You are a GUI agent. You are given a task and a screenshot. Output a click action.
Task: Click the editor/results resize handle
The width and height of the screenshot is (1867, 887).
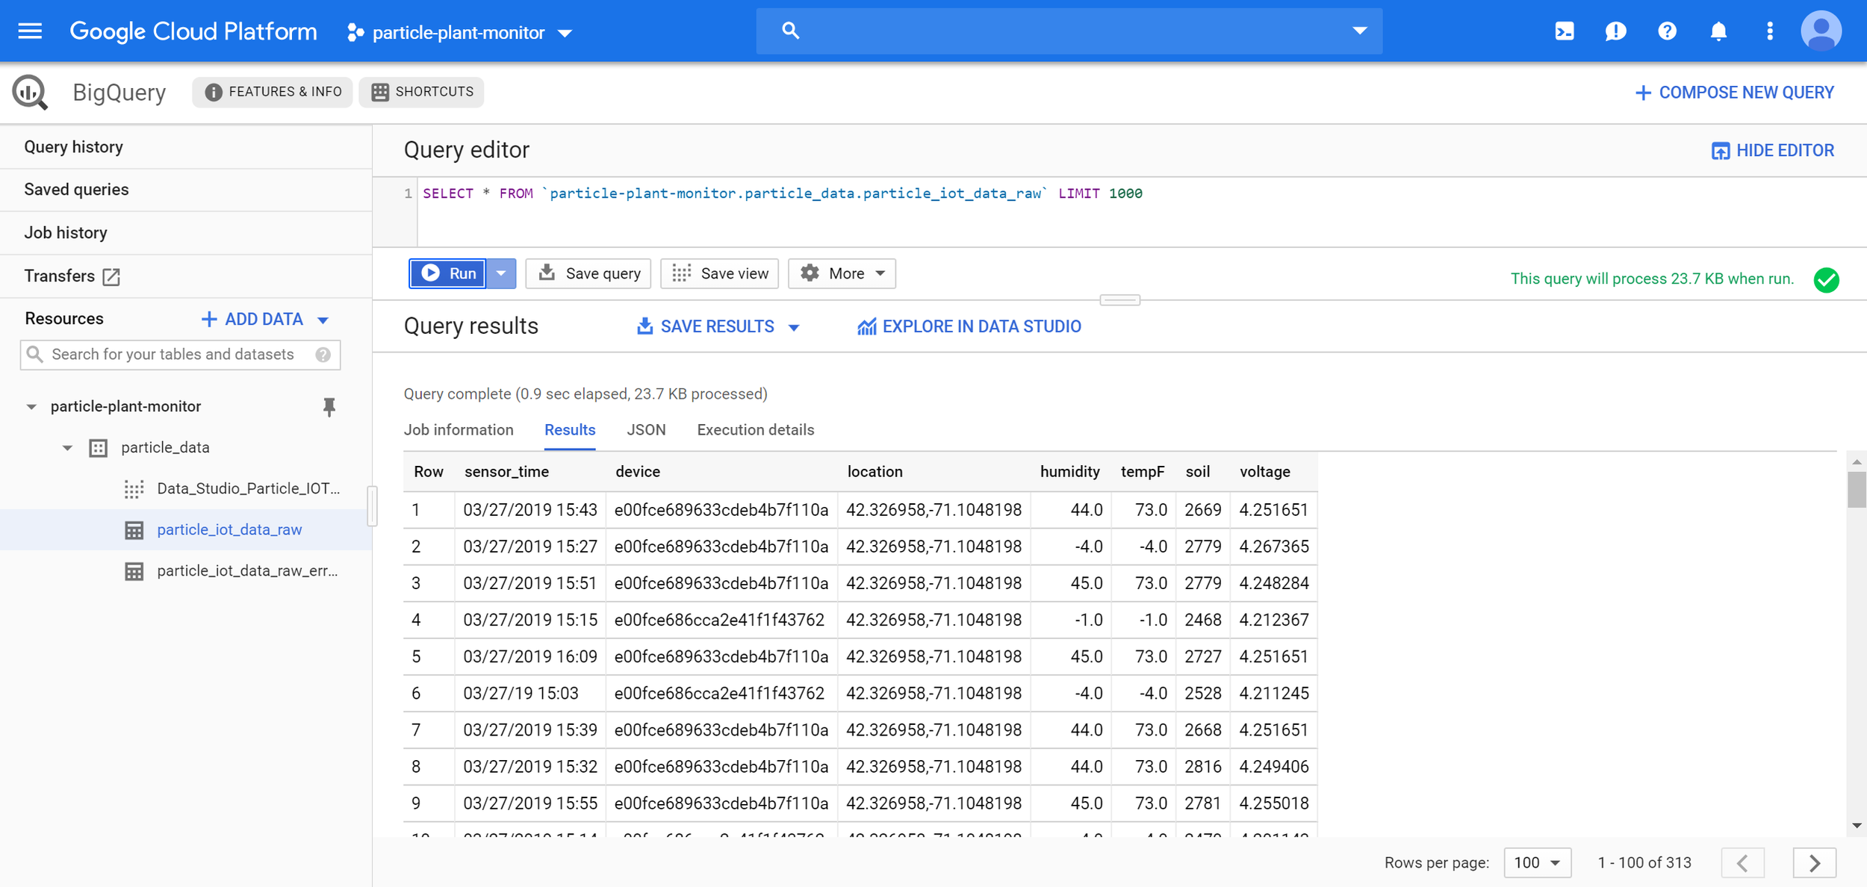[x=1119, y=300]
